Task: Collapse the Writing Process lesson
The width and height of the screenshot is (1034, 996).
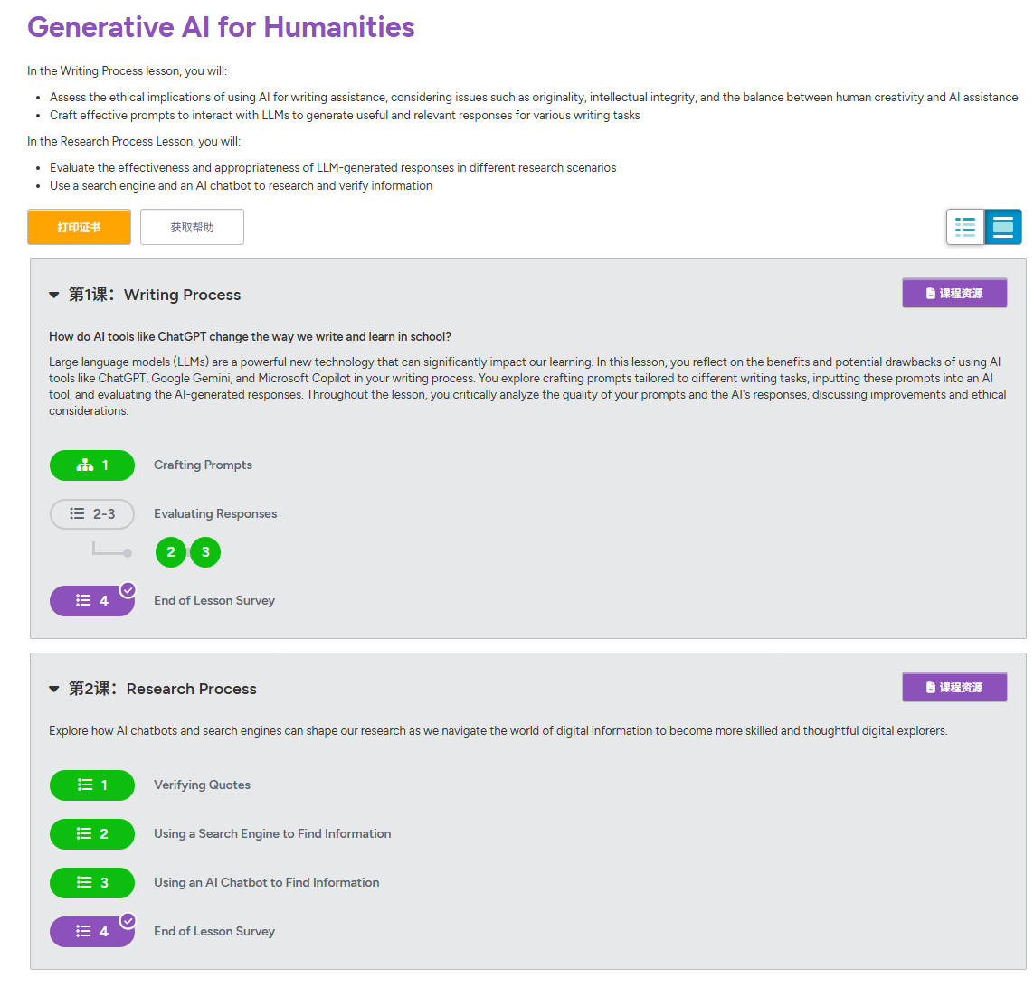Action: point(54,296)
